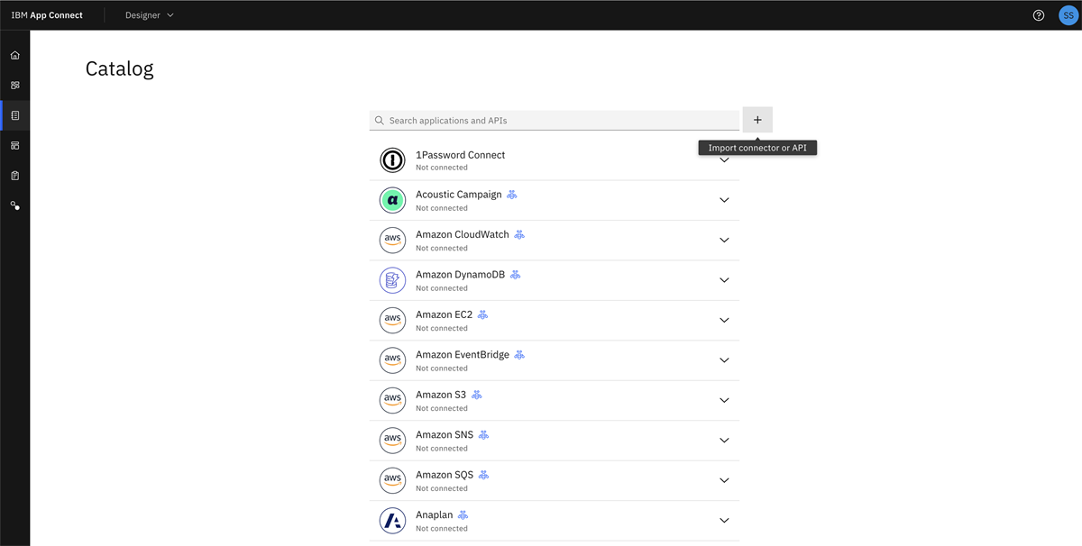Click the IBM App Connect title

click(47, 15)
